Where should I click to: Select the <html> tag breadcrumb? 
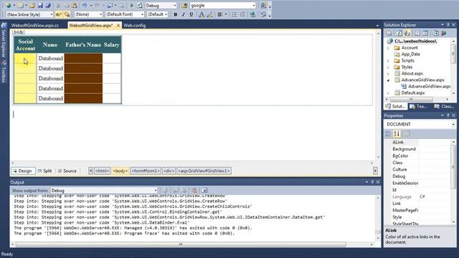102,171
